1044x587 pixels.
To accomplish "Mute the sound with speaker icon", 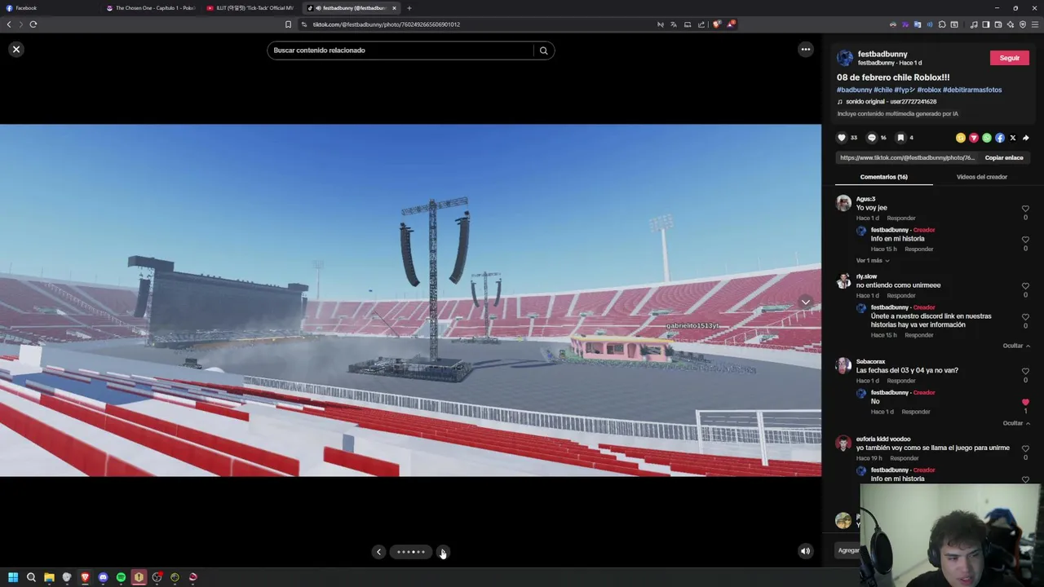I will pyautogui.click(x=805, y=552).
